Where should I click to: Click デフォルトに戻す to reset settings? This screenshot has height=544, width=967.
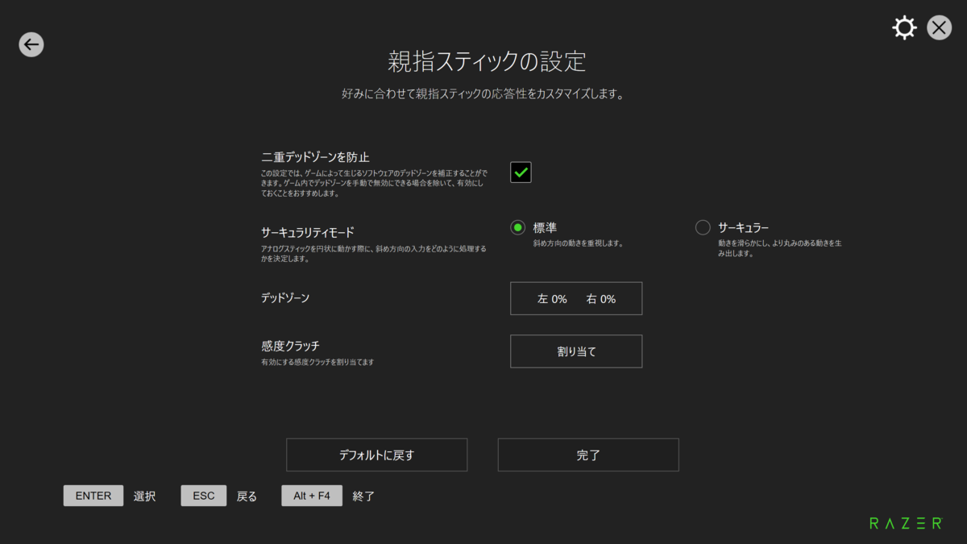(x=376, y=455)
